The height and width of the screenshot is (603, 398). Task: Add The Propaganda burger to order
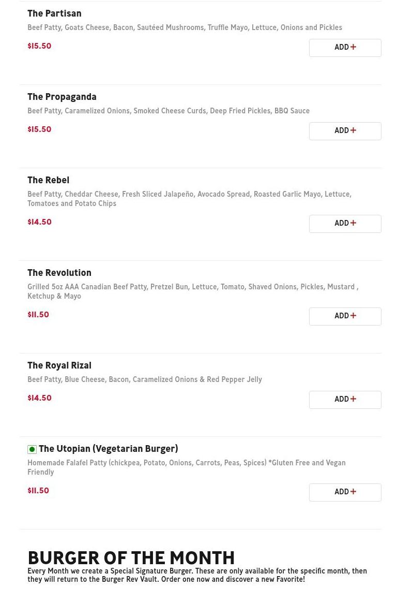345,131
